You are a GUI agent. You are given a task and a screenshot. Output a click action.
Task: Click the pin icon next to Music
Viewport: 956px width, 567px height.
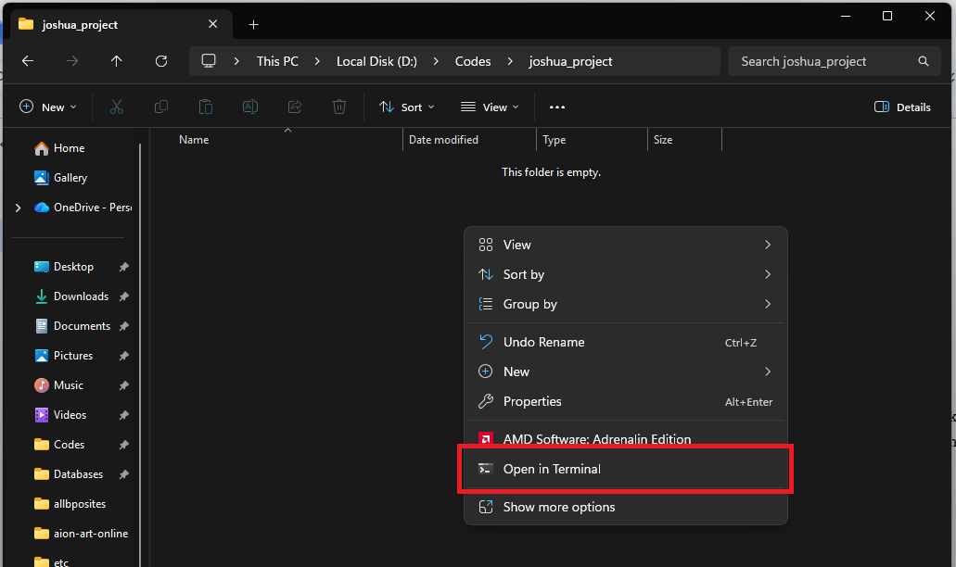[x=123, y=385]
